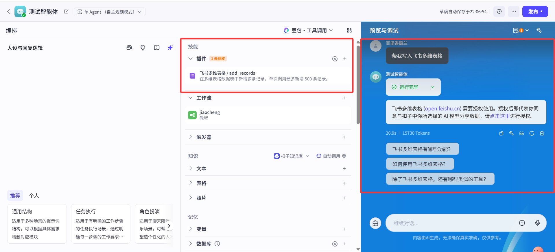555x252 pixels.
Task: Click suggestion 如何使用飞书多维表格?
Action: (x=420, y=164)
